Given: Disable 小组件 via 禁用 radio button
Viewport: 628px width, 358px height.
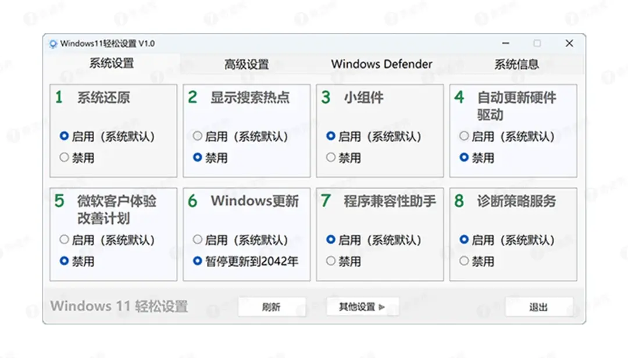Looking at the screenshot, I should pos(331,157).
